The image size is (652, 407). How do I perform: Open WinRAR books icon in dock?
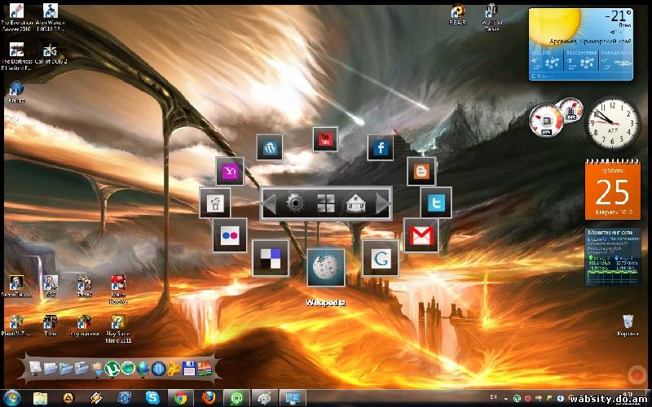(x=205, y=369)
